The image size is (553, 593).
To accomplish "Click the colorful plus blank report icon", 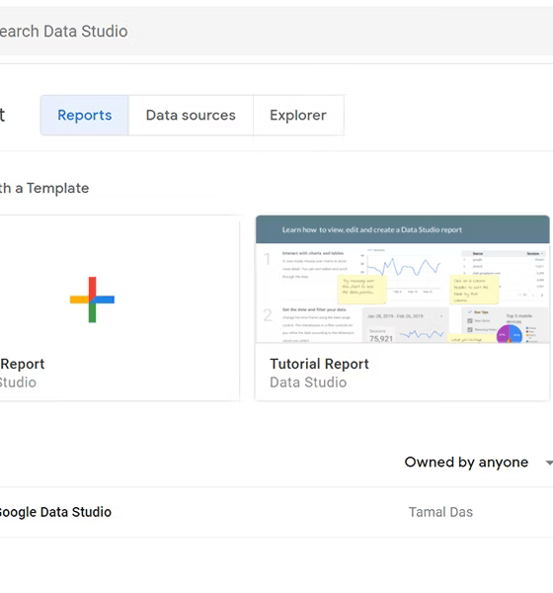I will (x=92, y=299).
